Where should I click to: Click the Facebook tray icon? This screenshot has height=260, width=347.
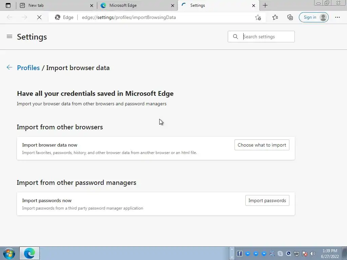(x=240, y=254)
